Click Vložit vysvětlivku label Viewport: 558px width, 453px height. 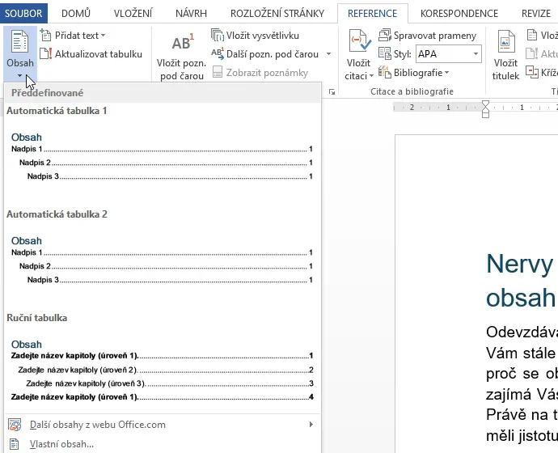[x=263, y=36]
